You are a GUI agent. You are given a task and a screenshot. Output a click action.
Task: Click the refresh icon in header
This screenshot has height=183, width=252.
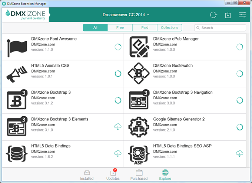click(213, 15)
